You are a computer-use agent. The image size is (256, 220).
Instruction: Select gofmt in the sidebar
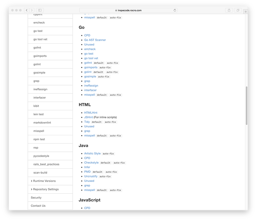pyautogui.click(x=50, y=48)
